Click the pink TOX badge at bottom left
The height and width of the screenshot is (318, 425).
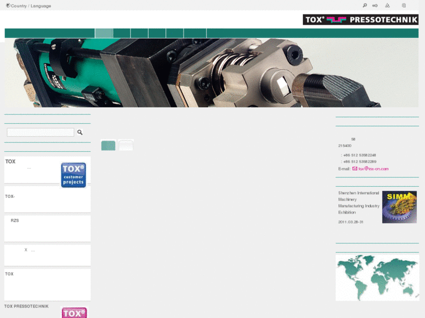coord(74,313)
